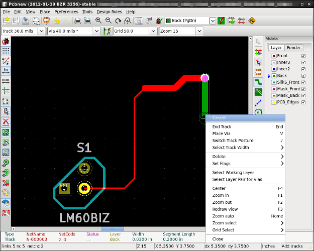Click Cancel in the context menu

(245, 117)
